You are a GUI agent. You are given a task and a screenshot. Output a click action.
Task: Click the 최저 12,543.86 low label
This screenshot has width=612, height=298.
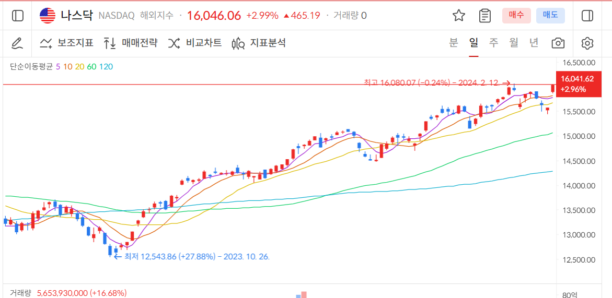197,256
